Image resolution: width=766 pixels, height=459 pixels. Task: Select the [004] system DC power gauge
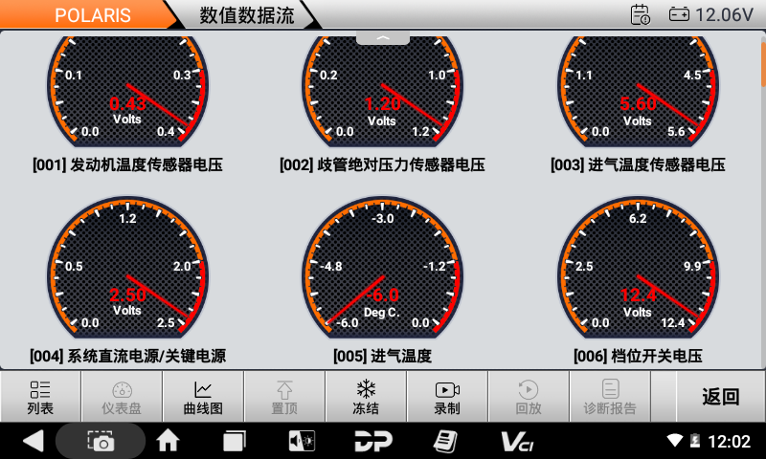click(128, 268)
